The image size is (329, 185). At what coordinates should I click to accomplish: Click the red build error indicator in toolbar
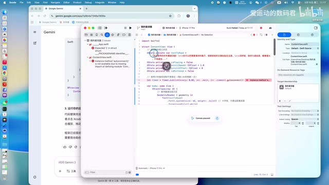click(261, 28)
